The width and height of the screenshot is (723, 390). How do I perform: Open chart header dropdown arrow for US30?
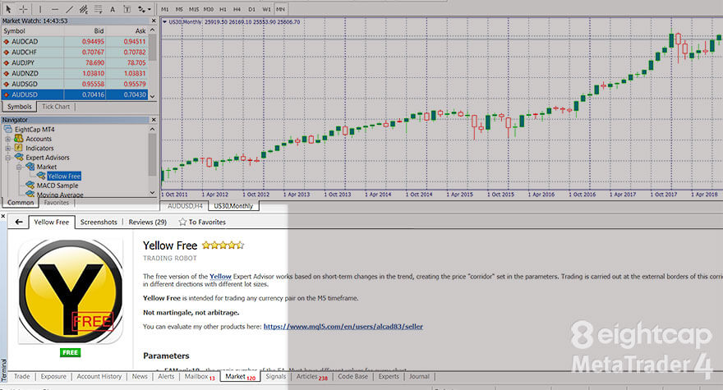click(x=164, y=21)
